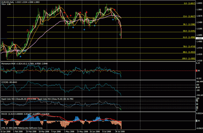Click -6.332 on the Momentum scale
Screen dimensions: 203x133
point(199,78)
